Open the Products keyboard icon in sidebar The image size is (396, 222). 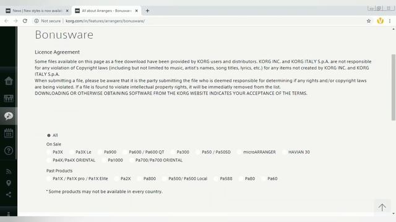pos(9,99)
